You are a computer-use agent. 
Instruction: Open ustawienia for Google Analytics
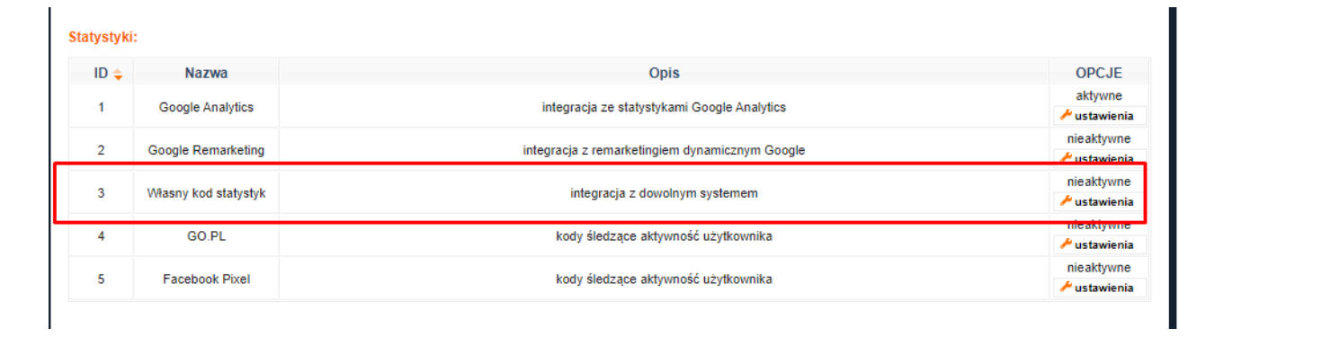(x=1100, y=116)
